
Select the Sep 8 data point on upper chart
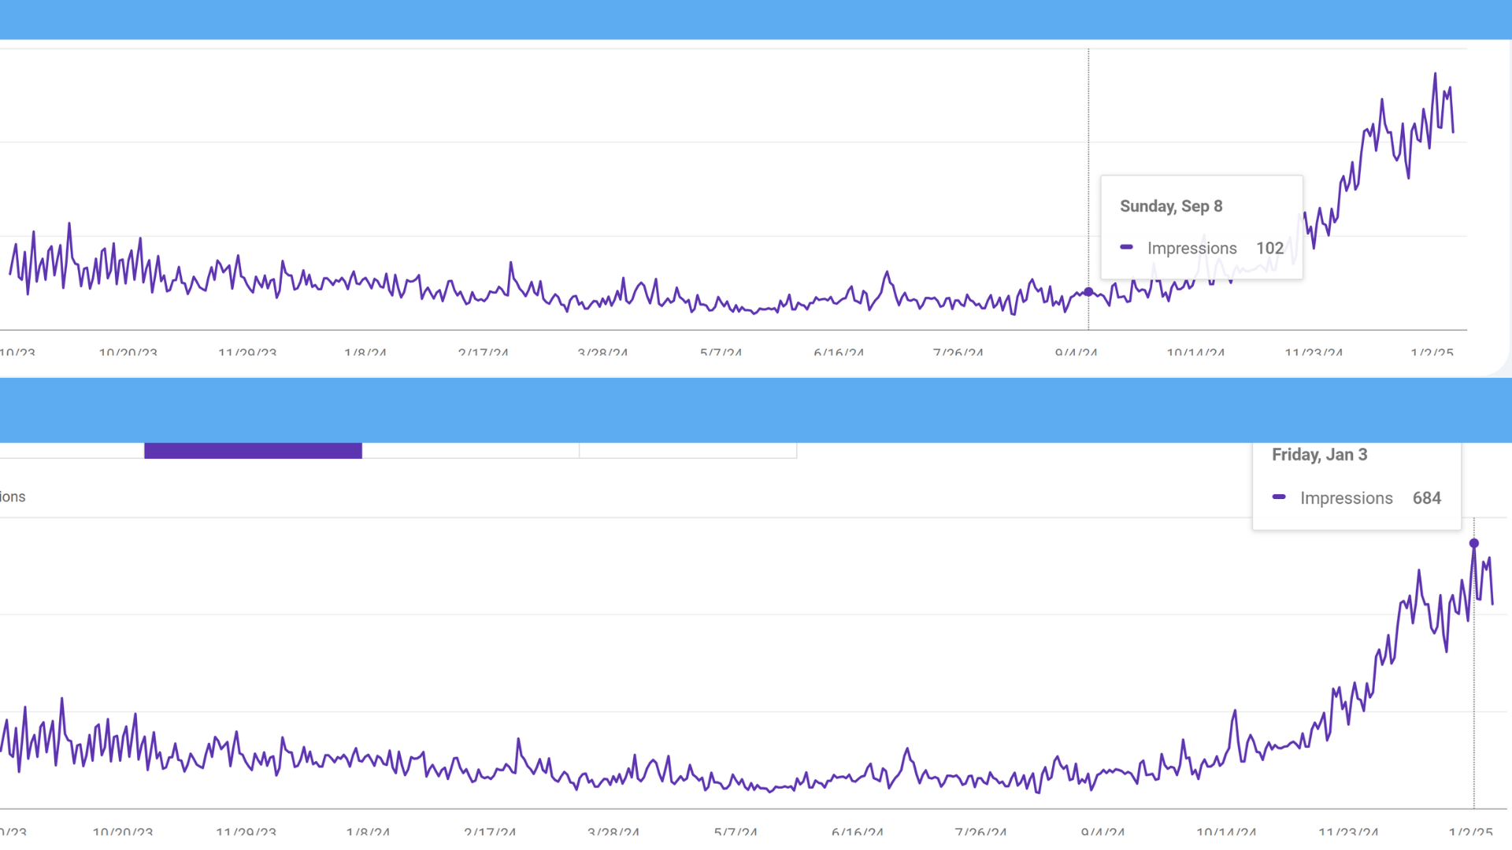pyautogui.click(x=1088, y=292)
